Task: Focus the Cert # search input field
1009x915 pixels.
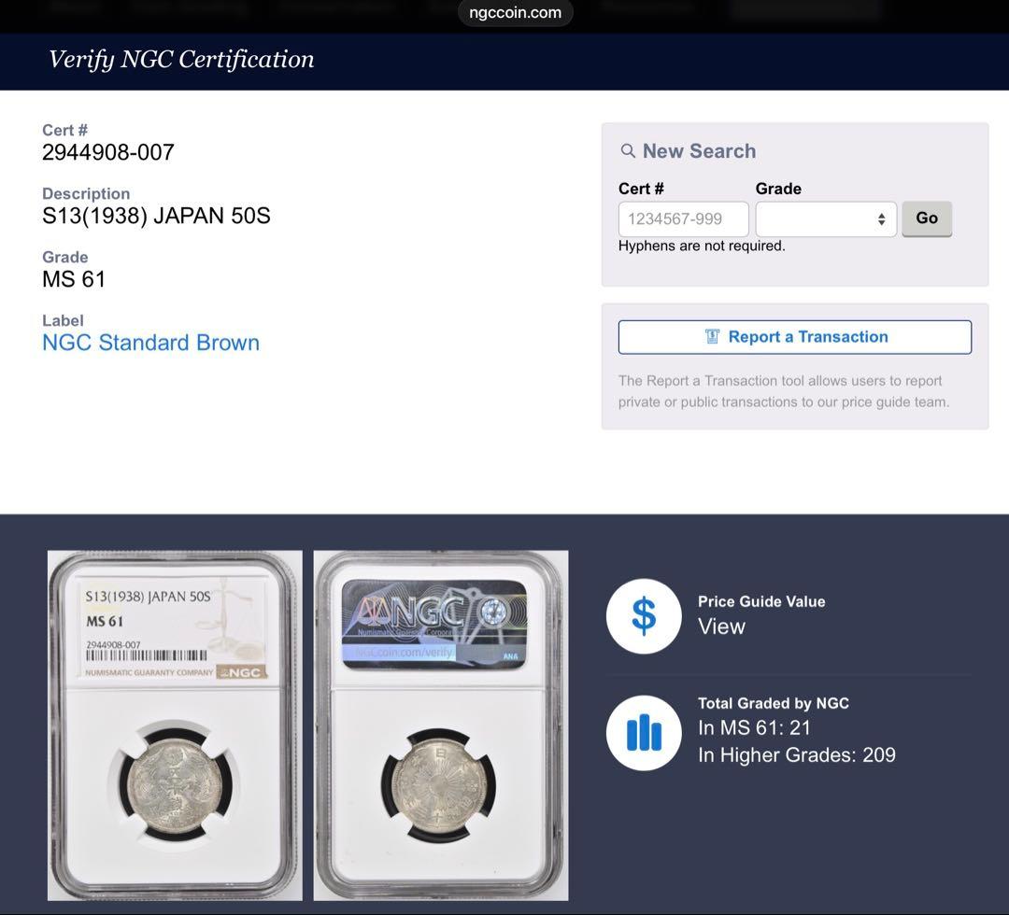Action: pyautogui.click(x=683, y=219)
